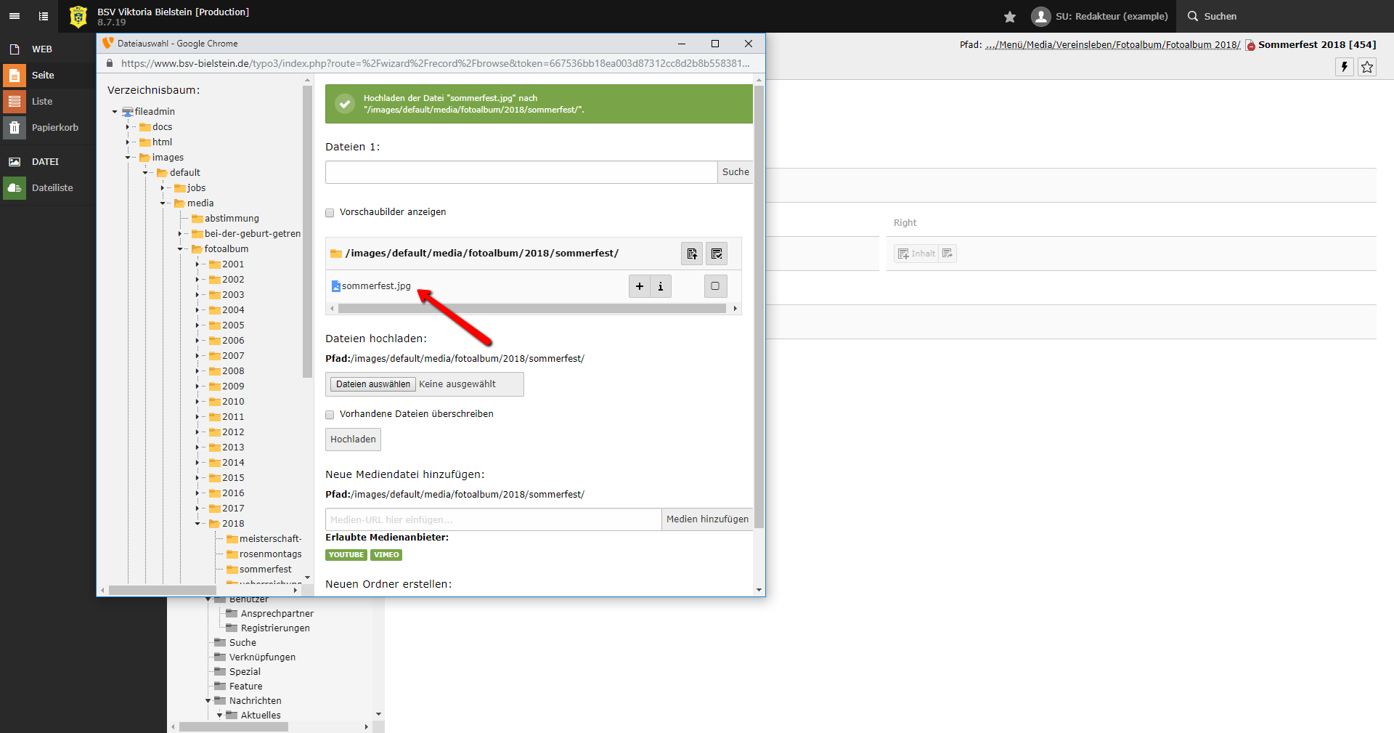Click the Medien-URL input field
This screenshot has height=733, width=1394.
493,519
